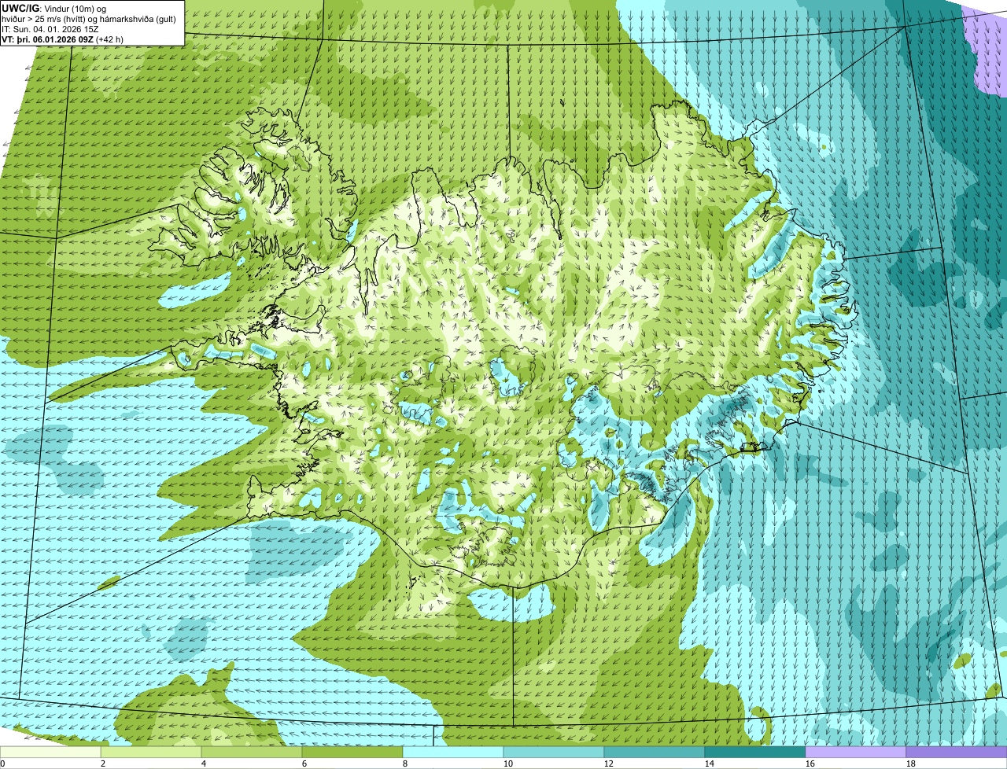Click the 14–16 m/s dark teal legend swatch
The image size is (1007, 769).
pos(755,752)
